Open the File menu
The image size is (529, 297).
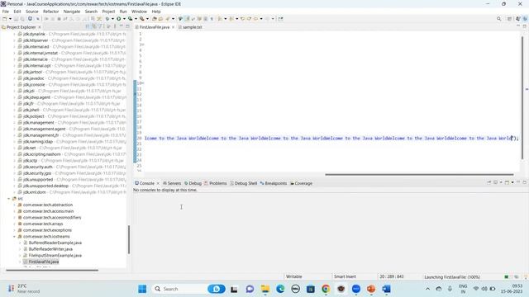6,12
